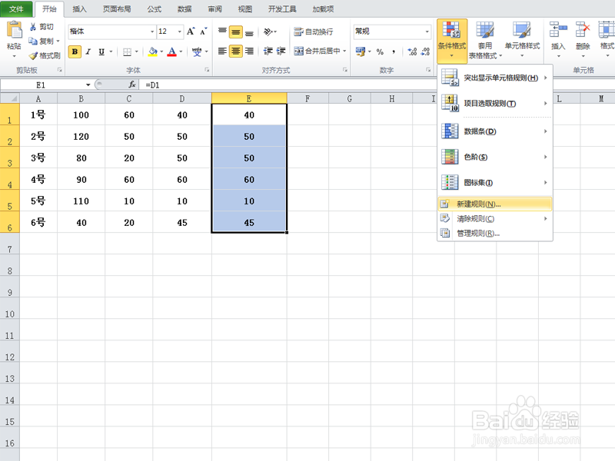Click the decrease indent icon

pyautogui.click(x=268, y=51)
